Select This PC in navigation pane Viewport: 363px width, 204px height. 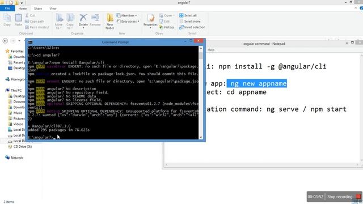click(x=14, y=91)
